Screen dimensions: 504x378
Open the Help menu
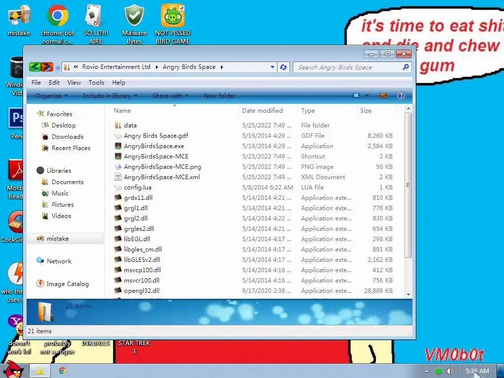coord(119,83)
